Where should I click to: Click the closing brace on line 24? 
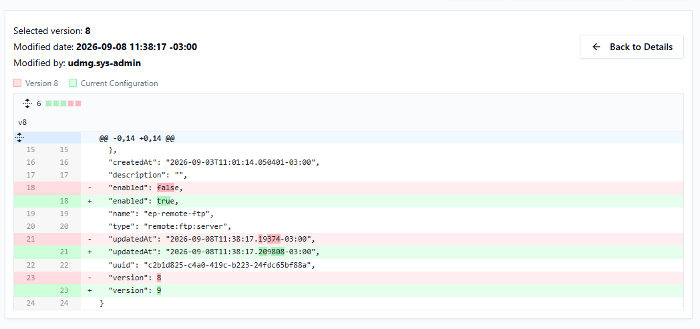102,304
